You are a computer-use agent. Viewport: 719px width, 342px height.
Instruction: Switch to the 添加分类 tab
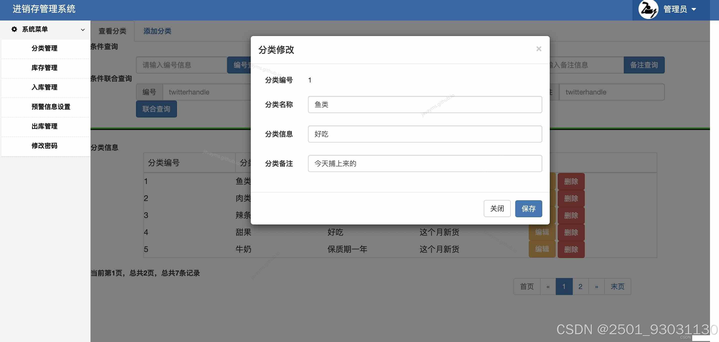click(x=157, y=31)
